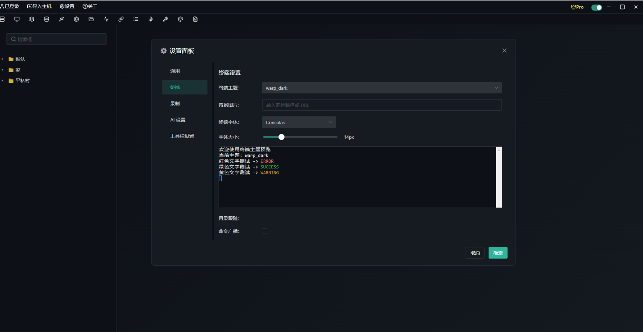The height and width of the screenshot is (332, 643).
Task: Click the font size slider handle
Action: point(282,137)
